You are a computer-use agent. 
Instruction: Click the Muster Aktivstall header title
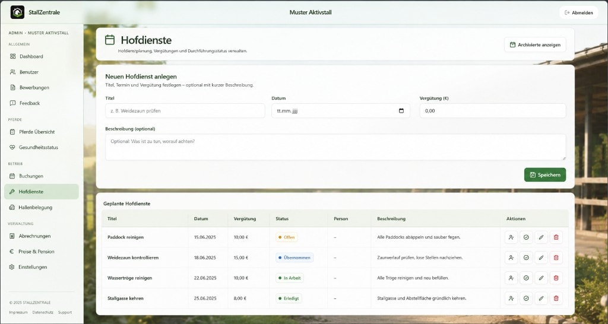click(x=310, y=12)
